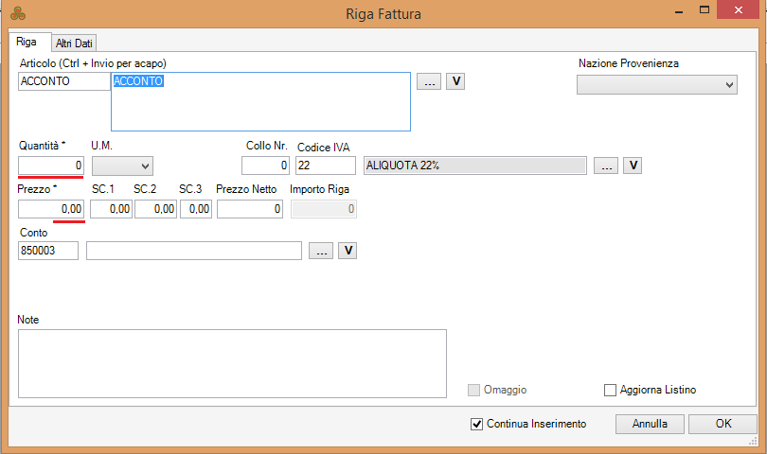Open the U.M. unit dropdown

pos(122,166)
